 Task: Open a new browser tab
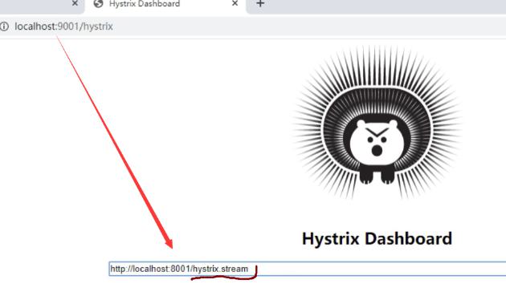point(260,4)
